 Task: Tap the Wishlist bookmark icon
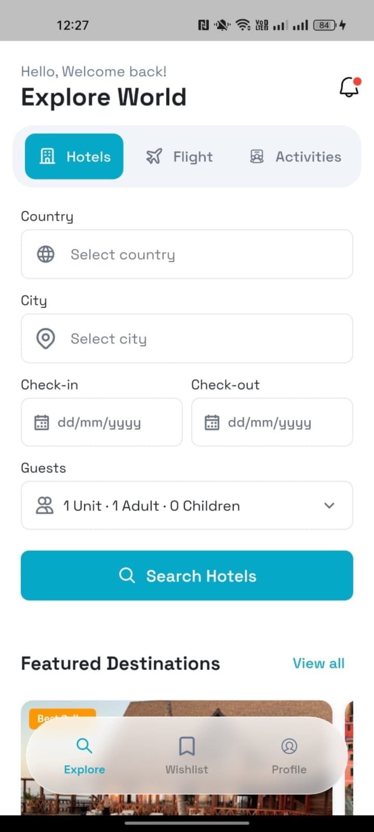186,746
